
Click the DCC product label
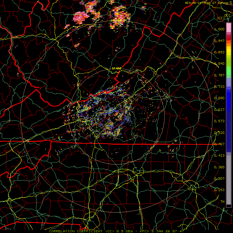pos(227,16)
